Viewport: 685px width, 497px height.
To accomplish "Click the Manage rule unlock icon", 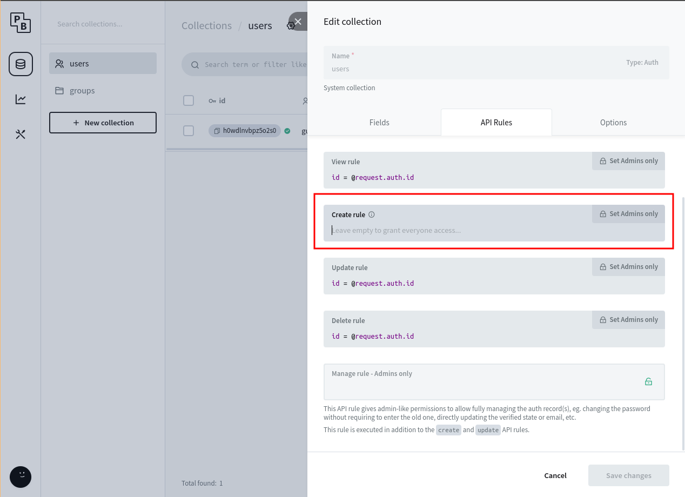I will click(648, 381).
